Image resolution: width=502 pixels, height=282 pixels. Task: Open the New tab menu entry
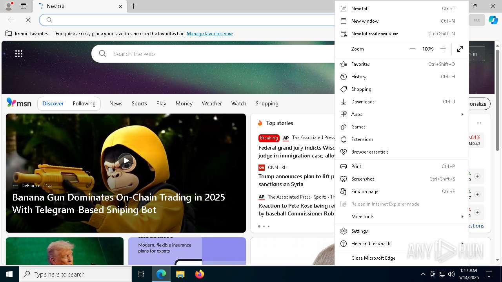click(x=402, y=9)
